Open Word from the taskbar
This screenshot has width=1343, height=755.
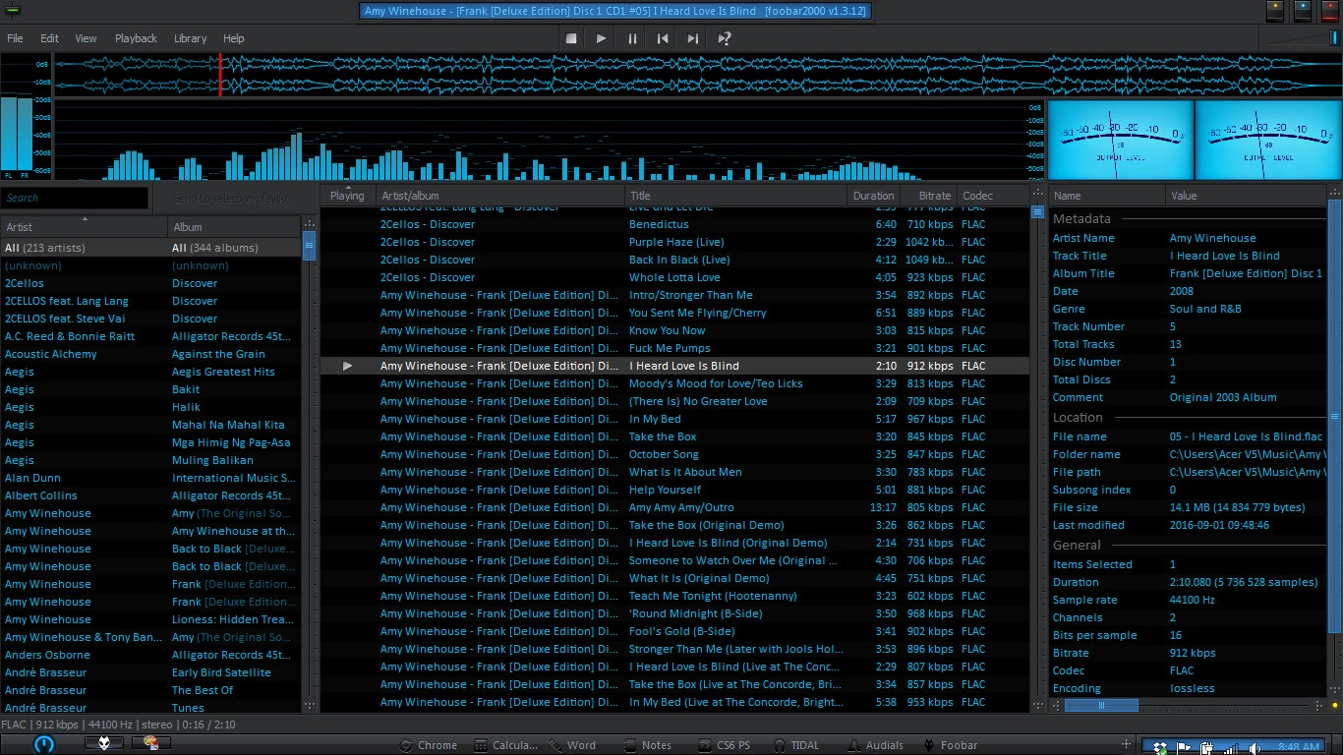[572, 745]
